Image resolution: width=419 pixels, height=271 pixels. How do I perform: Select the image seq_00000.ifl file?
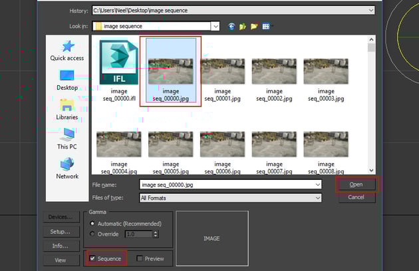point(119,71)
